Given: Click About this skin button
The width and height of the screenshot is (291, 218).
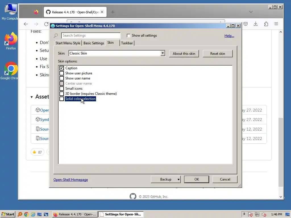Looking at the screenshot, I should 184,54.
